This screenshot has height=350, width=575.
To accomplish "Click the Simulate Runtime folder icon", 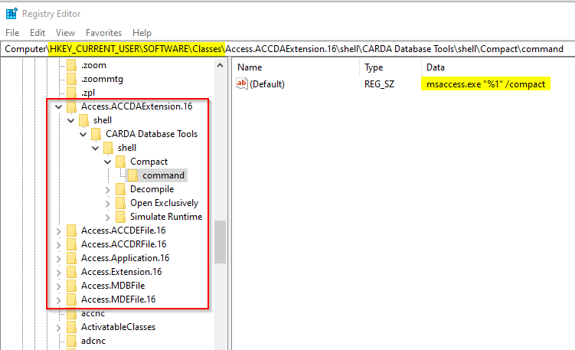I will [121, 217].
